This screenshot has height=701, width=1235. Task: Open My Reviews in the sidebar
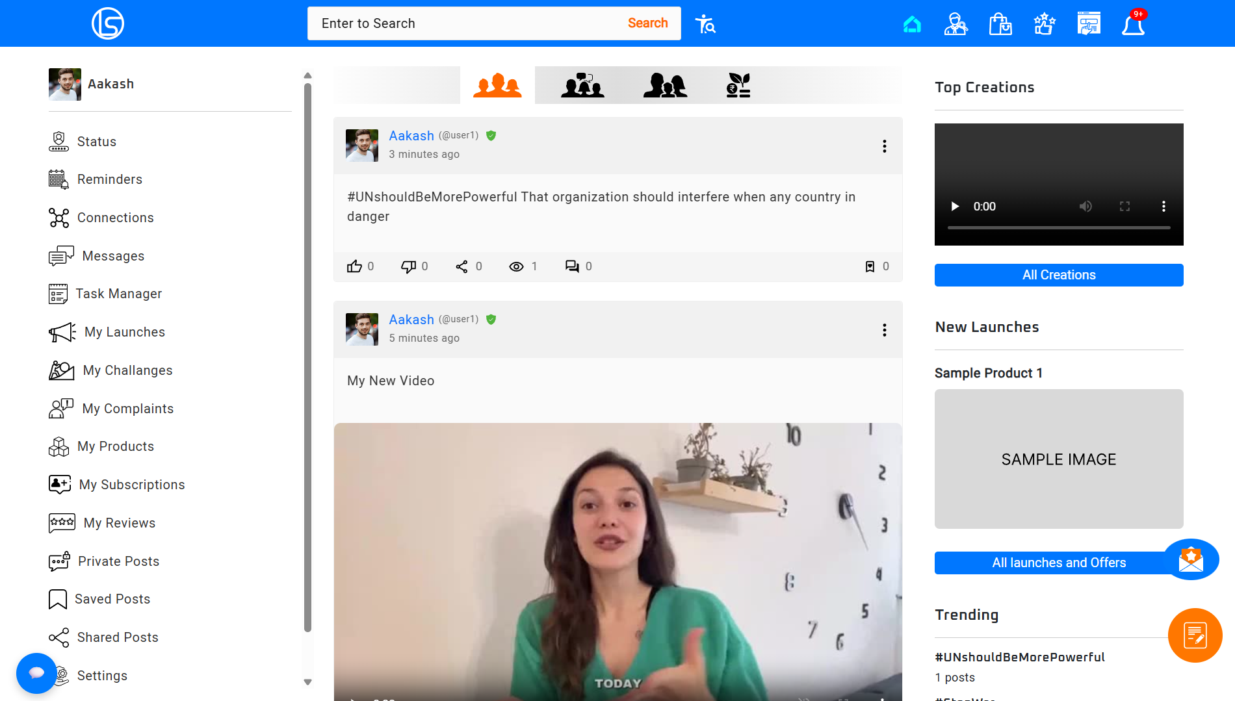119,523
